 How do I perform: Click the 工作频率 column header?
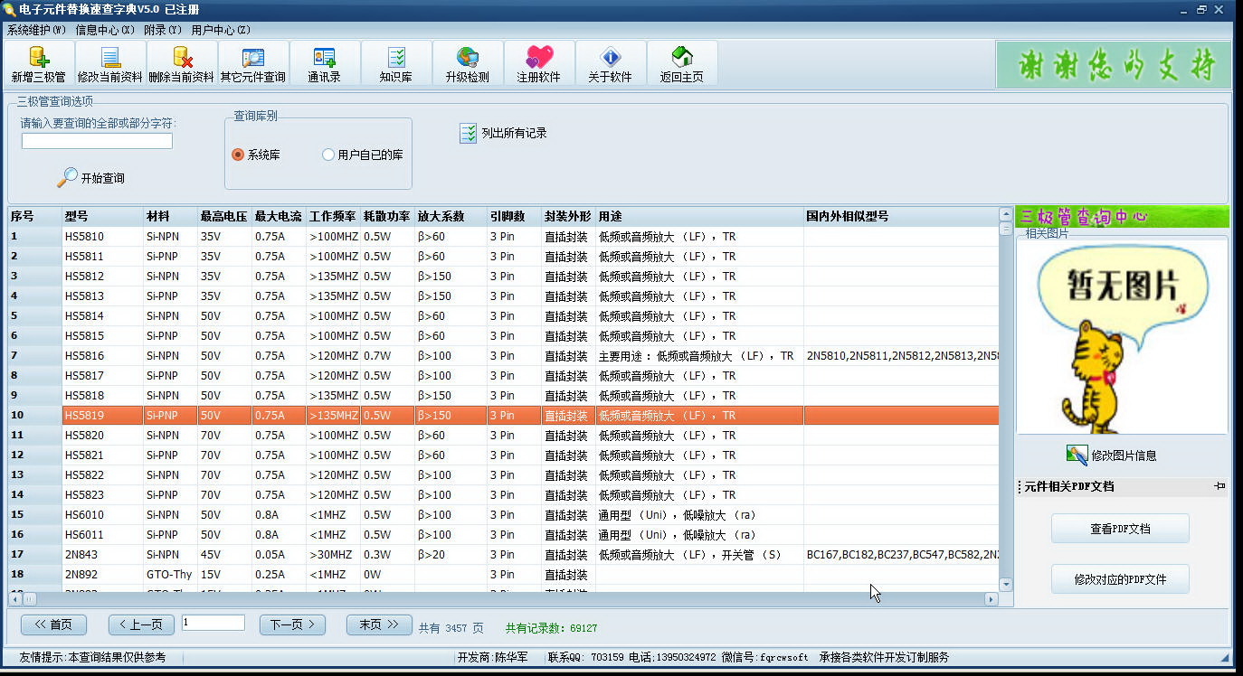coord(333,217)
